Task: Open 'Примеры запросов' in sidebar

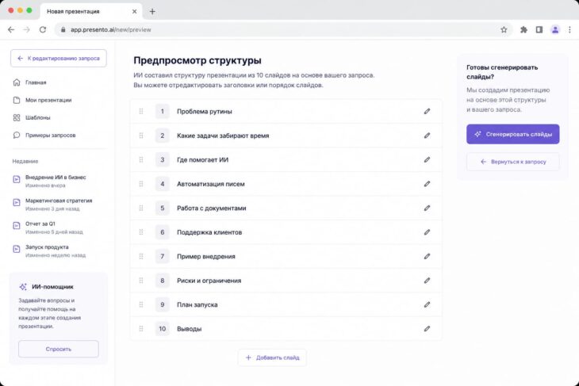Action: click(44, 135)
